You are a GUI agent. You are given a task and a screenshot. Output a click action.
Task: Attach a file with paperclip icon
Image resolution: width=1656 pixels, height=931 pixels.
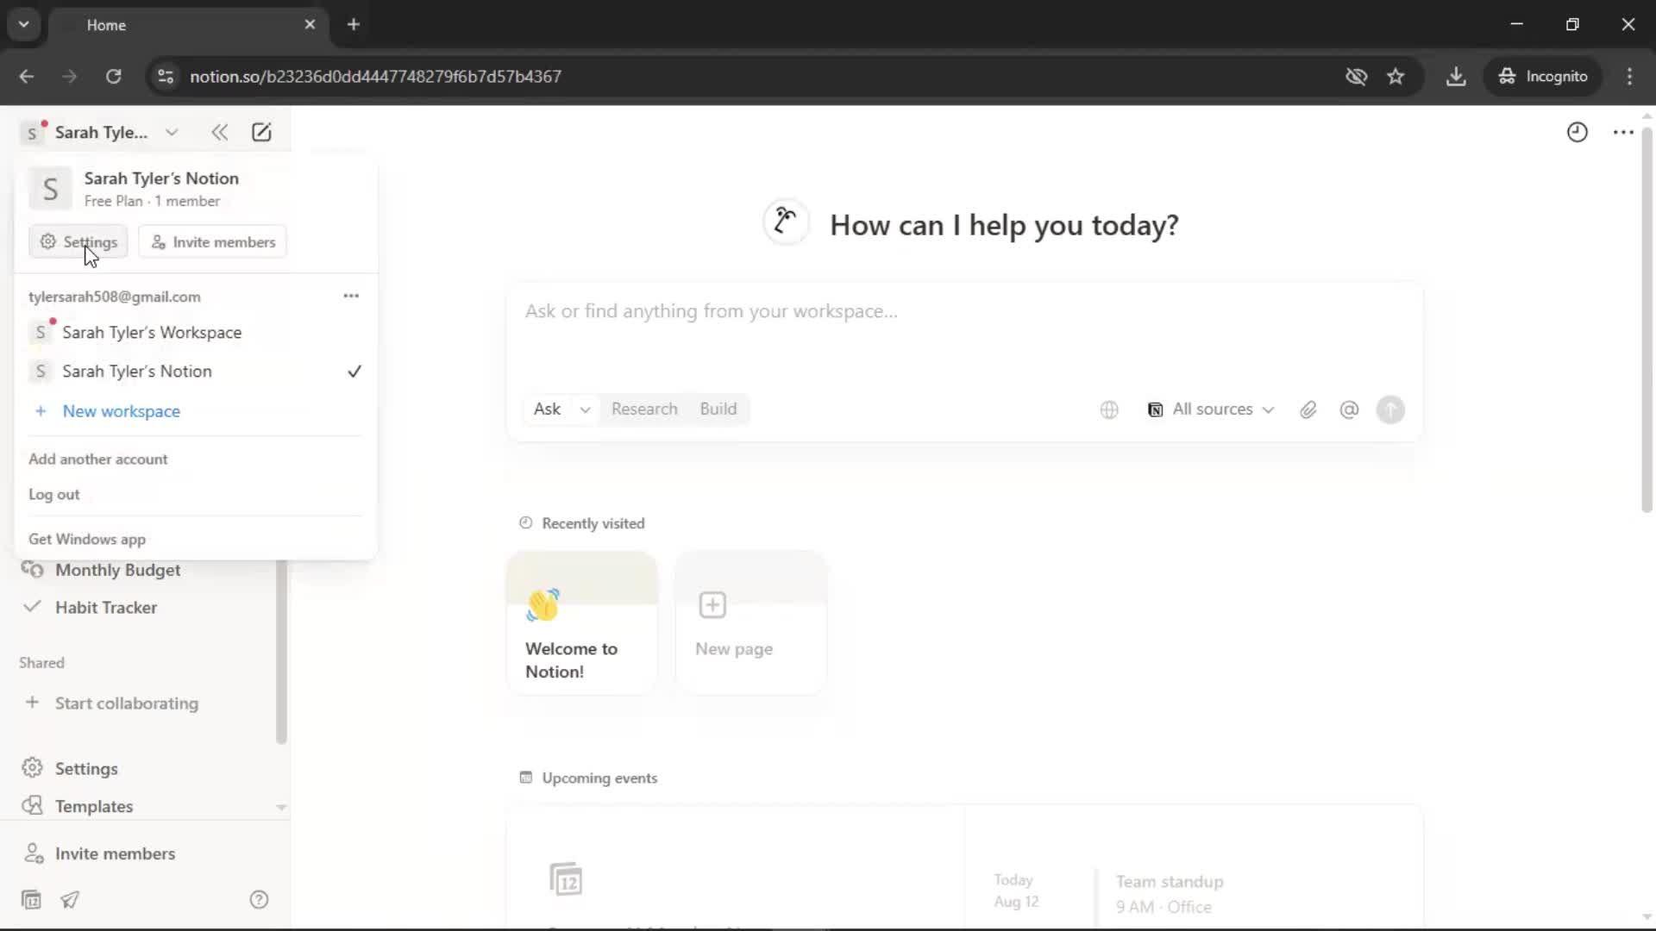pyautogui.click(x=1308, y=409)
